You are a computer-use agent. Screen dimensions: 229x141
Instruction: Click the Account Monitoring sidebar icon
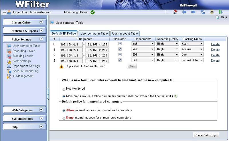pyautogui.click(x=9, y=71)
